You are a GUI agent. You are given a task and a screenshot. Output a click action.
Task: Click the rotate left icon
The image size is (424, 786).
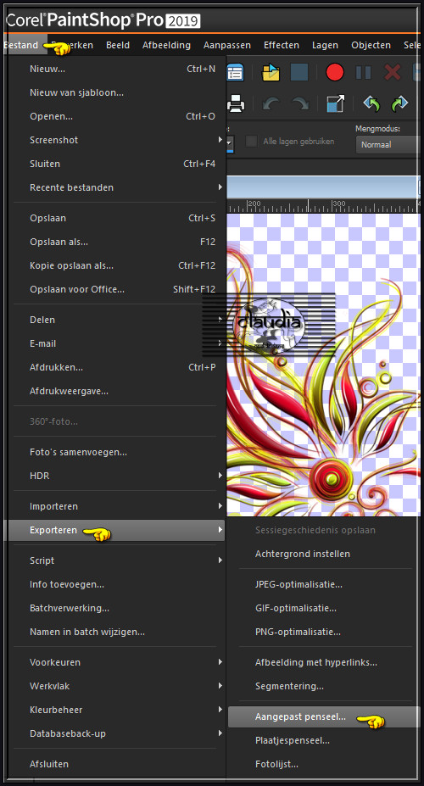click(x=371, y=104)
